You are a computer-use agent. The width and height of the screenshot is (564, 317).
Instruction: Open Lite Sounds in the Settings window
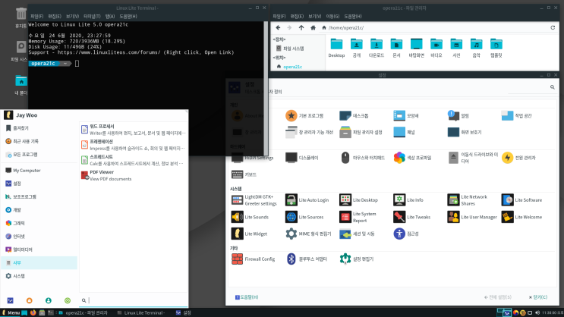[x=250, y=217]
